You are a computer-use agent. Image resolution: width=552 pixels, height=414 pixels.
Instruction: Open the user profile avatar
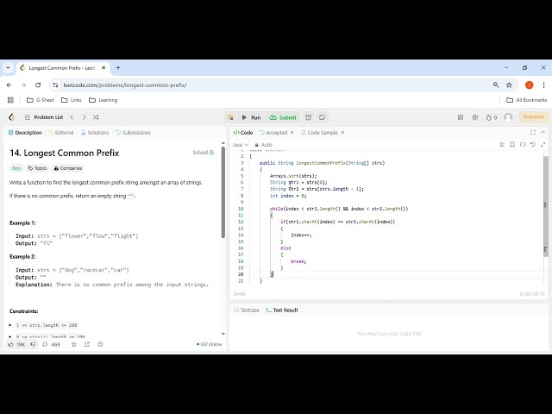coord(508,117)
